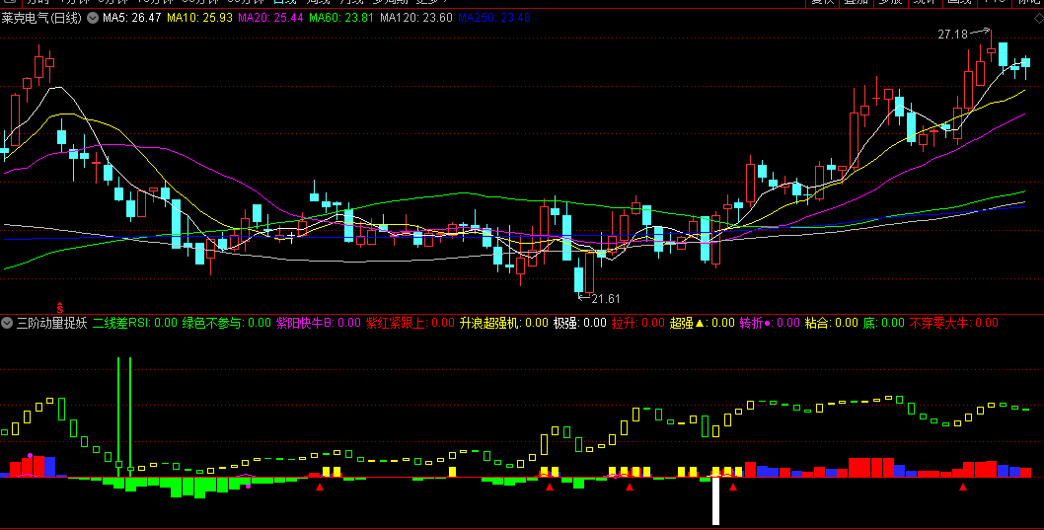Click the rightmost red triangle signal marker

963,488
